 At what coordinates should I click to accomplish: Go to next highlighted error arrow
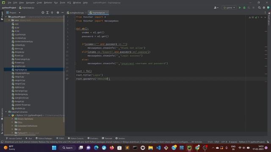click(265, 17)
